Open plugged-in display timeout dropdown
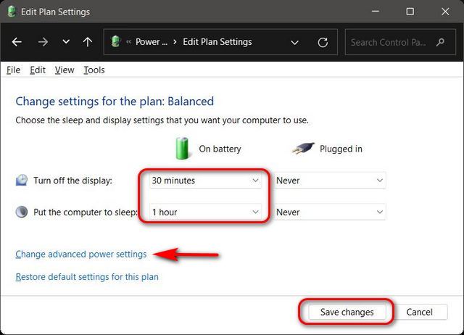This screenshot has height=335, width=464. 329,181
